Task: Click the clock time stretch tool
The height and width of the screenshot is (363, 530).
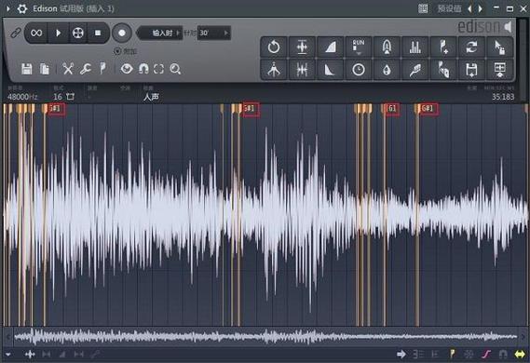Action: click(359, 70)
